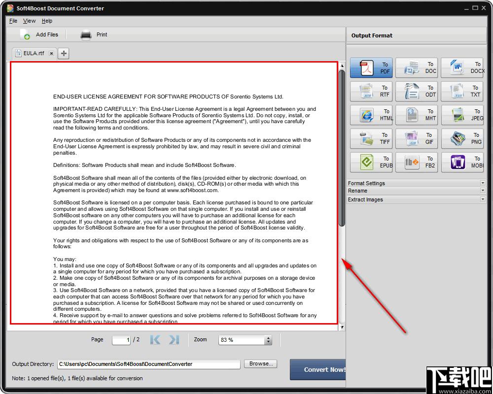This screenshot has height=394, width=493.
Task: Click the Output Format panel header
Action: [x=416, y=35]
